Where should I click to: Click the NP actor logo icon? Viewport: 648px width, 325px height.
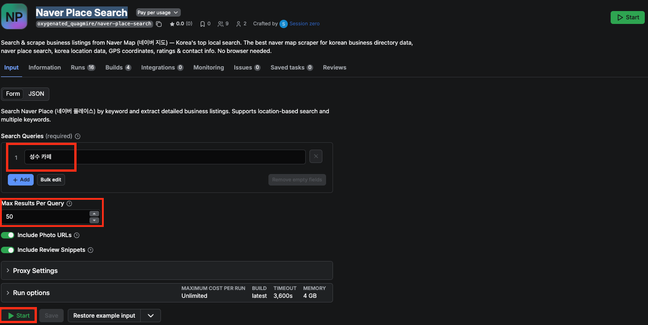tap(14, 17)
